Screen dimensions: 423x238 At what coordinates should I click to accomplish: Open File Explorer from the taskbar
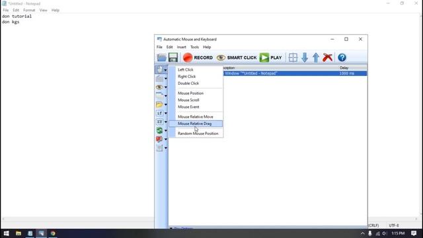pyautogui.click(x=19, y=233)
